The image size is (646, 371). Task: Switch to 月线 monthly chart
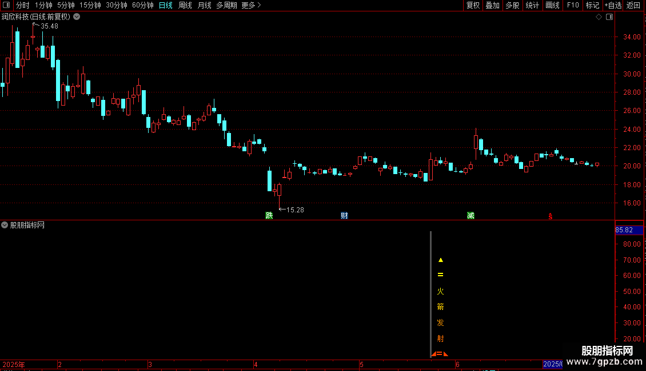click(x=204, y=5)
